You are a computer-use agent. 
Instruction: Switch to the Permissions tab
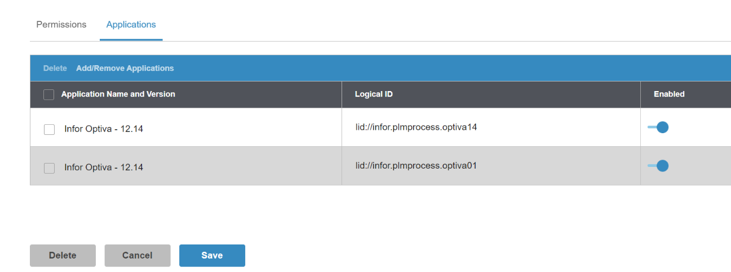tap(61, 25)
